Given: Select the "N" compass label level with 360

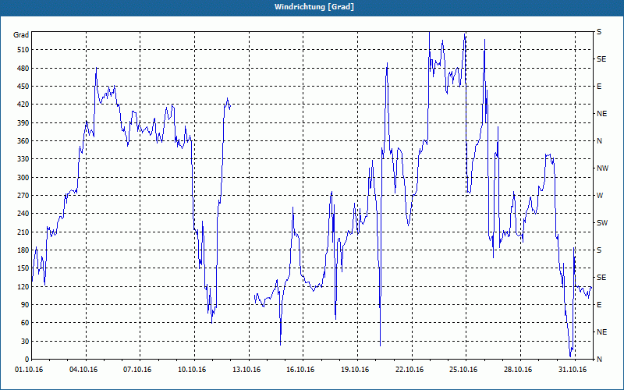Looking at the screenshot, I should (599, 141).
